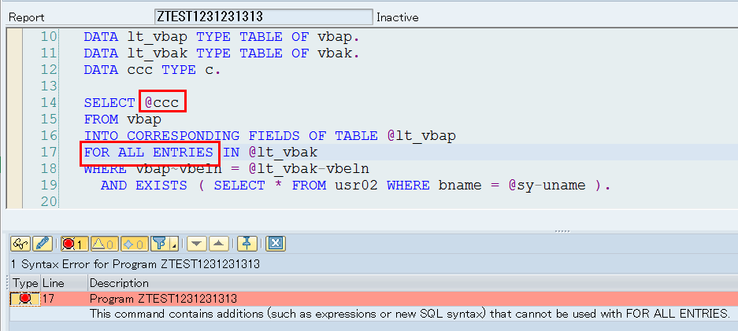Click '1 Syntax Error for Program' summary text
This screenshot has height=331, width=738.
point(135,264)
